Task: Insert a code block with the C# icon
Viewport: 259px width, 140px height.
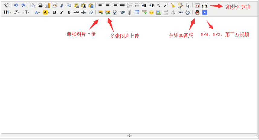Action: 55,5
